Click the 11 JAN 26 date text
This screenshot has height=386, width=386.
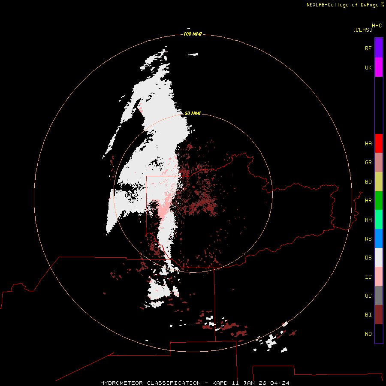point(249,383)
